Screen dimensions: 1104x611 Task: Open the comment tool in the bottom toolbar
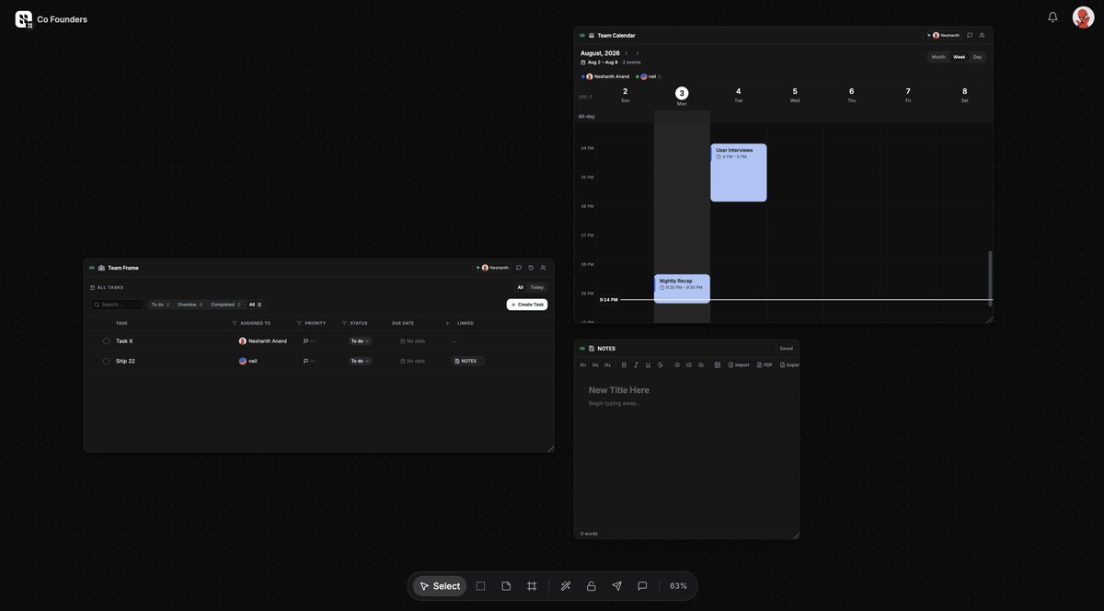click(642, 586)
